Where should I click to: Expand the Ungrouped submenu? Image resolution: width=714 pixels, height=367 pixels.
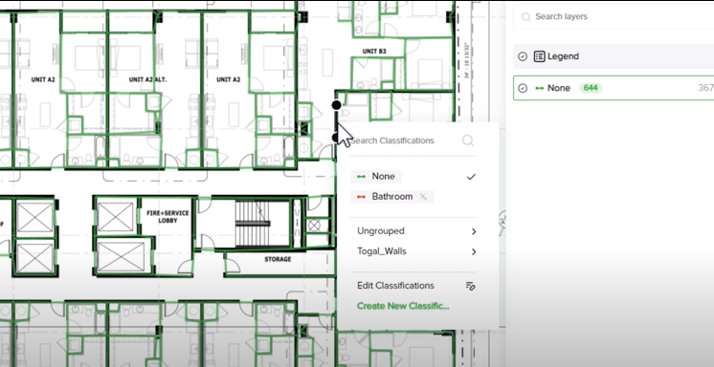[x=416, y=231]
